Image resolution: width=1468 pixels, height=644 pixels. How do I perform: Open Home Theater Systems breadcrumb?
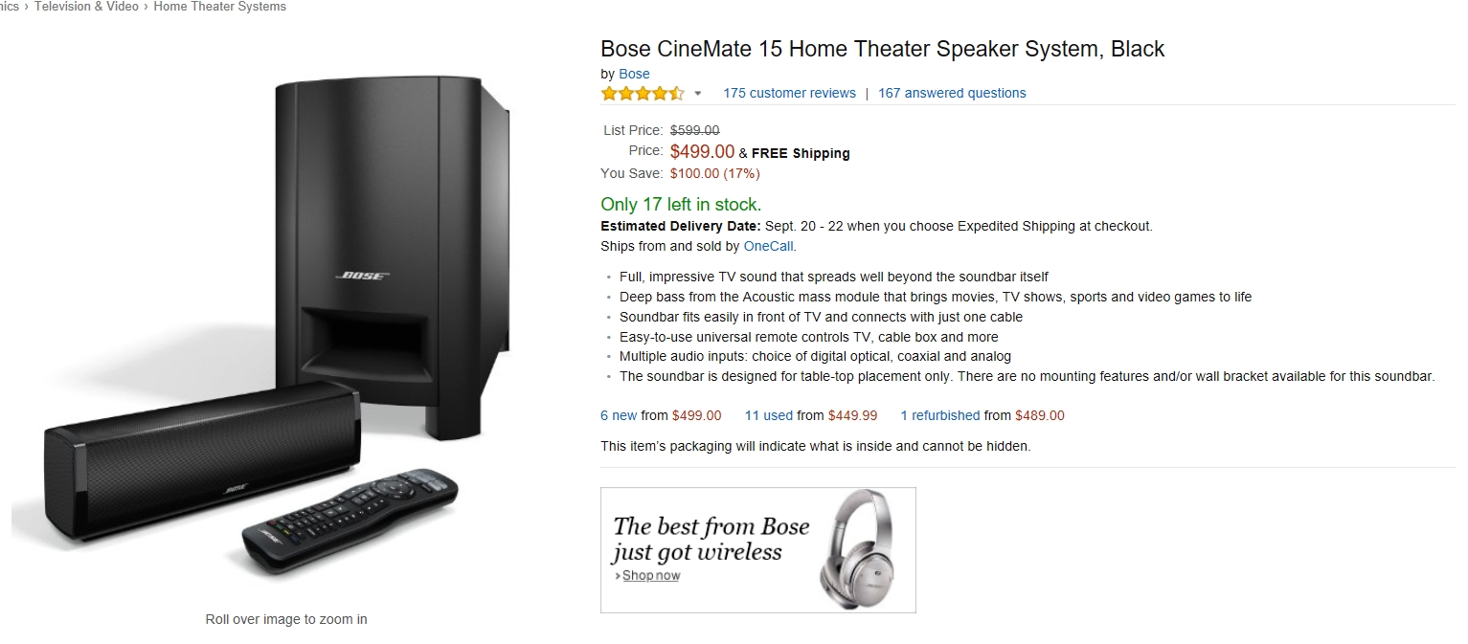(219, 7)
